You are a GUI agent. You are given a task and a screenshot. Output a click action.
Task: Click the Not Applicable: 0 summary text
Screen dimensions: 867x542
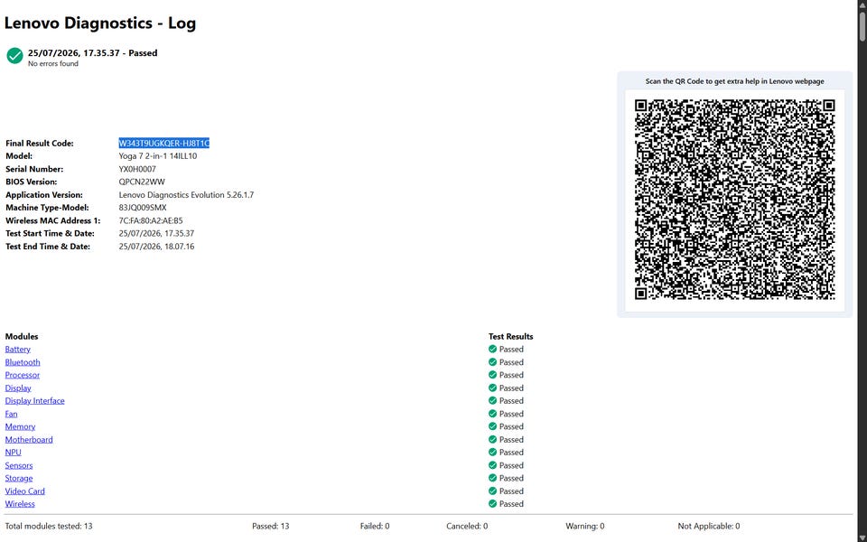pos(708,526)
